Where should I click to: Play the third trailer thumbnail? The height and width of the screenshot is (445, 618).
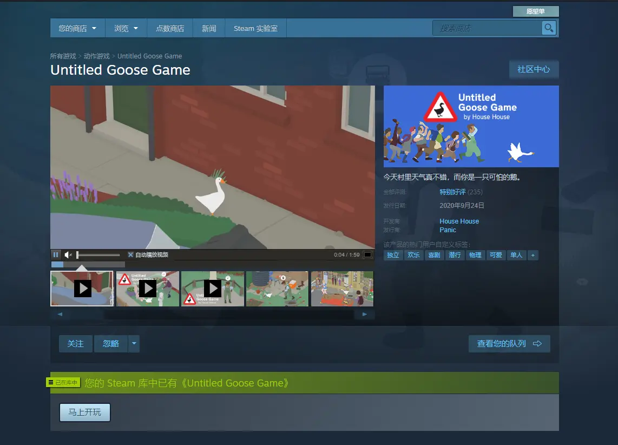pyautogui.click(x=213, y=289)
